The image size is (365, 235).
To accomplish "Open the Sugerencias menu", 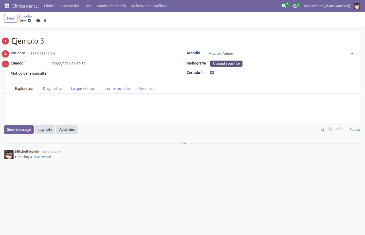I will [x=70, y=6].
